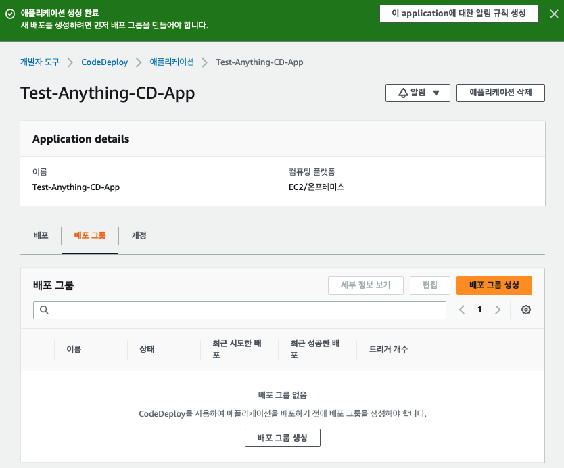The image size is (564, 468).
Task: Switch to the 배포 tab
Action: click(41, 235)
